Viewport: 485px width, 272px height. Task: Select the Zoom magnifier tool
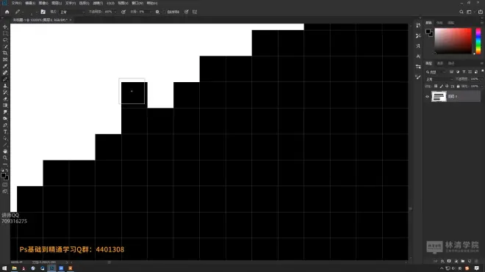click(x=5, y=158)
